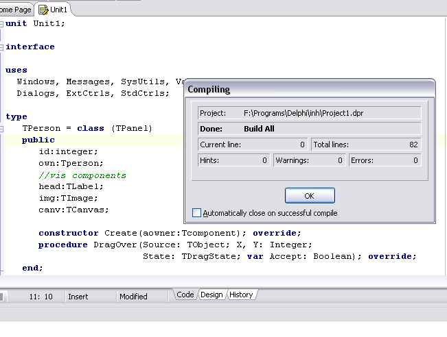Toggle the Insert mode status panel
The width and height of the screenshot is (447, 337).
78,297
